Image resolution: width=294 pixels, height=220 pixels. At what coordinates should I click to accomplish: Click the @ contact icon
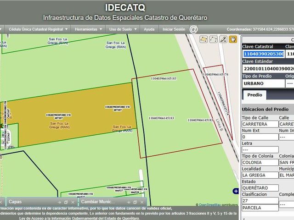coord(193,29)
